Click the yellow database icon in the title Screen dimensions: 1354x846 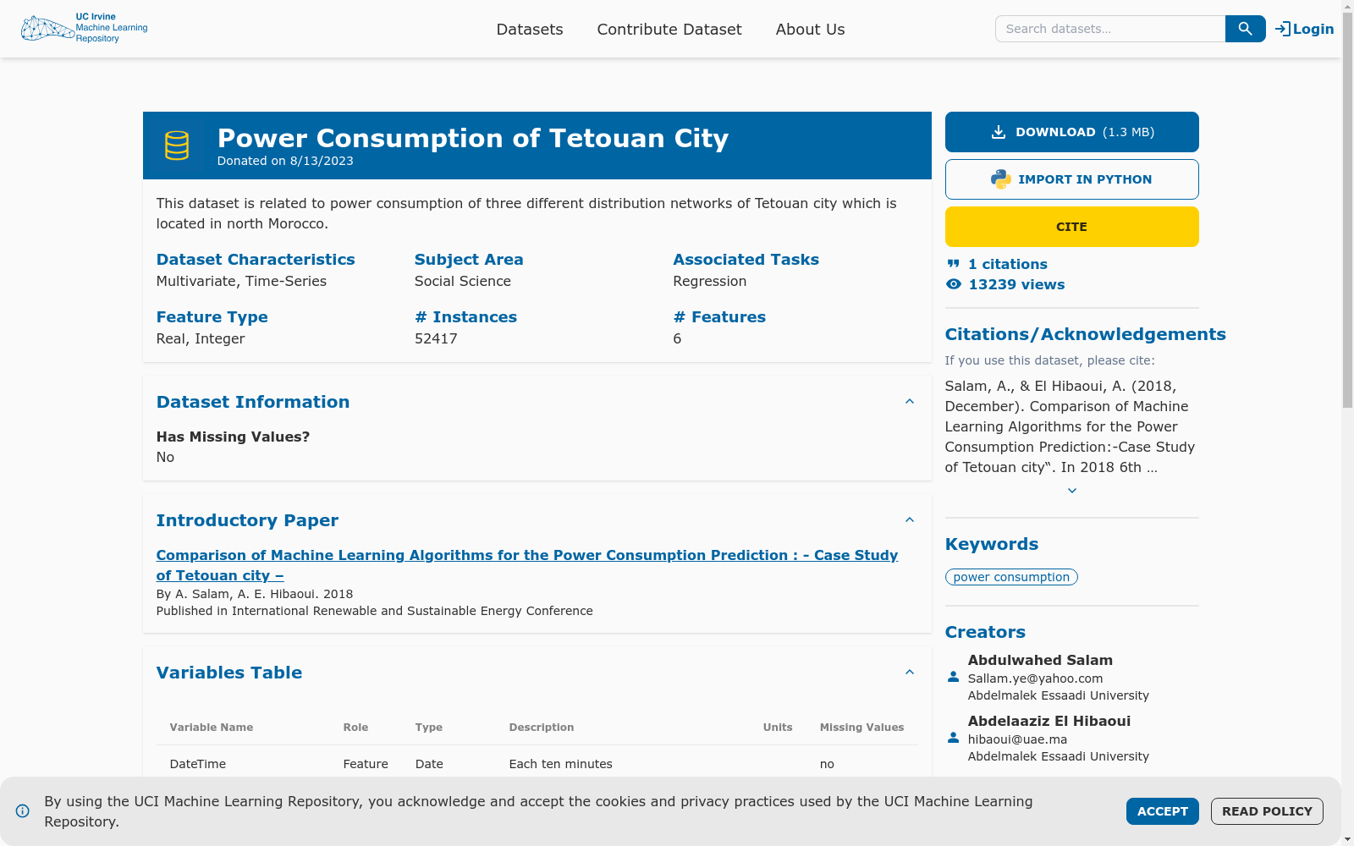(x=177, y=146)
